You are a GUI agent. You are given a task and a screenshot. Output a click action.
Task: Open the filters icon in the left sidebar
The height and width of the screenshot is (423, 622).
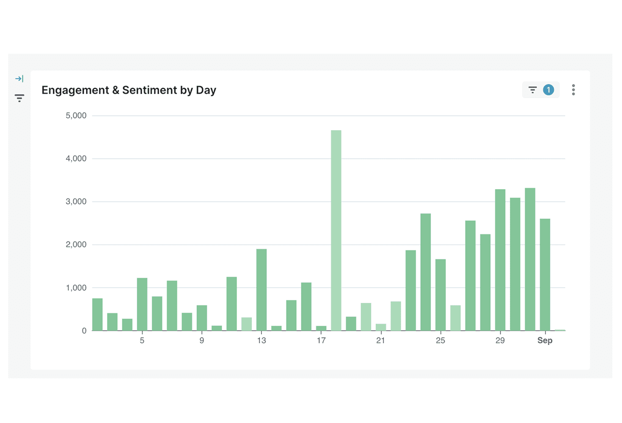pyautogui.click(x=19, y=98)
